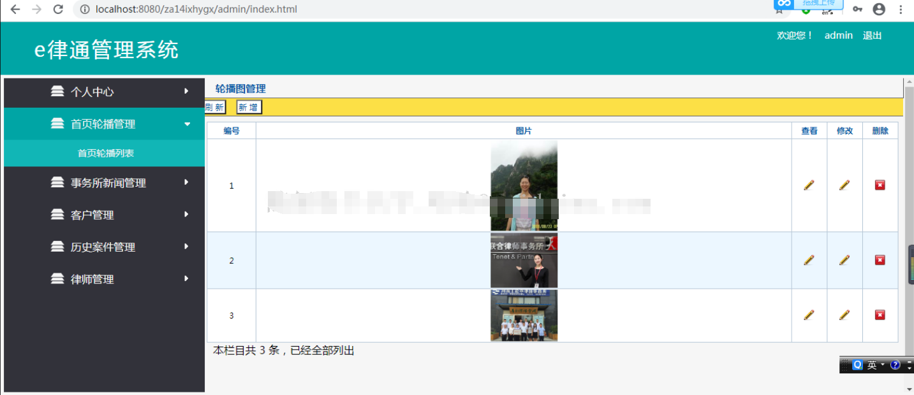Viewport: 914px width, 395px height.
Task: Click the stack icon beside 个人中心
Action: click(57, 91)
